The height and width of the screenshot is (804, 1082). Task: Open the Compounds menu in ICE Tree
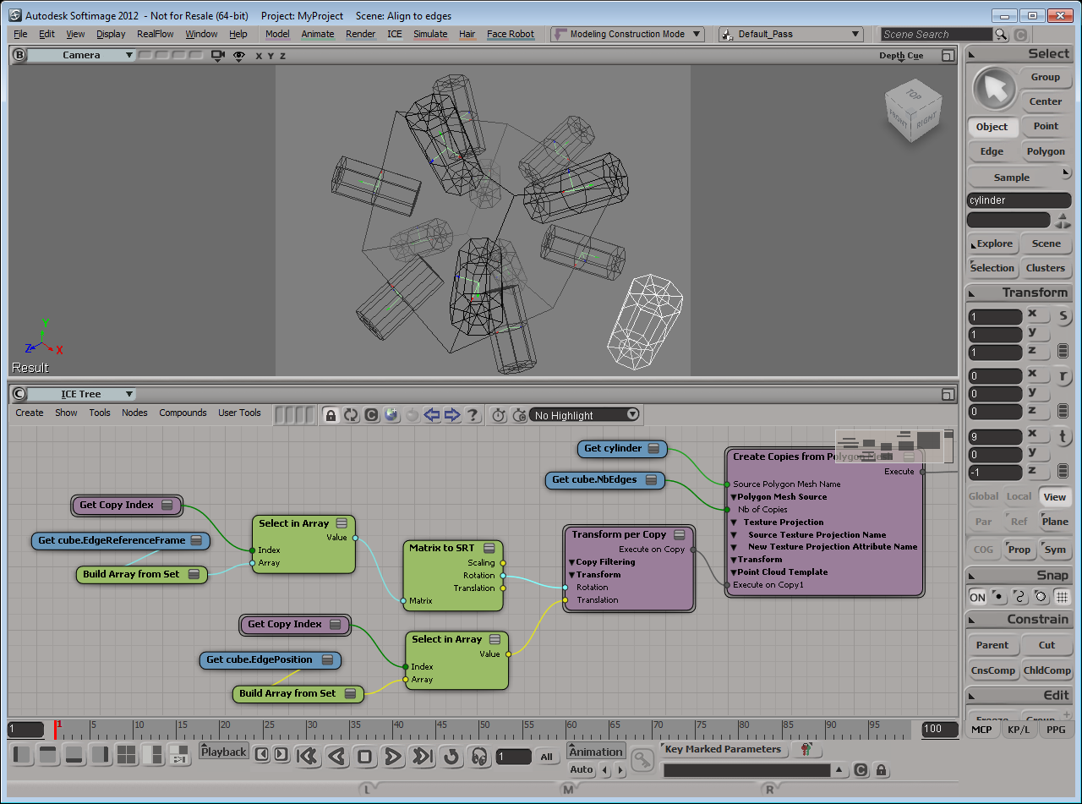coord(183,413)
